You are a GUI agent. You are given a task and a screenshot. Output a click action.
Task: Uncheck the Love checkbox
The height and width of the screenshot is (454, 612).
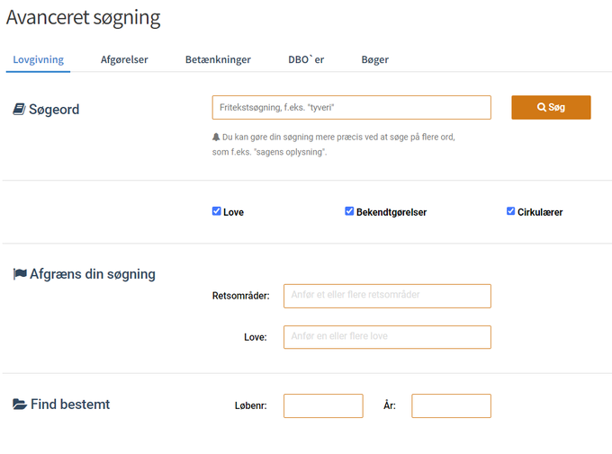click(x=217, y=211)
